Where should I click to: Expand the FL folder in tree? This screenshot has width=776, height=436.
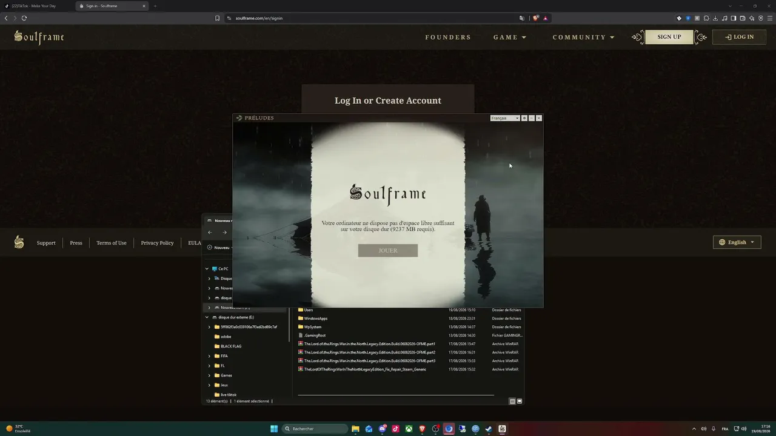210,366
